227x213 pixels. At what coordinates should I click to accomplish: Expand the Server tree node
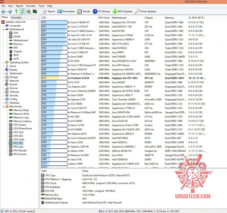tap(3, 66)
